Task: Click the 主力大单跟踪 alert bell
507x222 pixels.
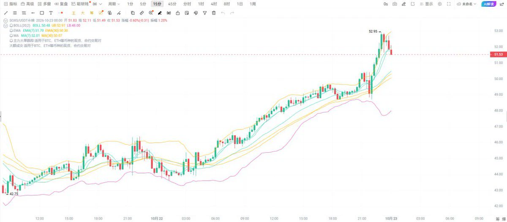Action: (x=11, y=41)
